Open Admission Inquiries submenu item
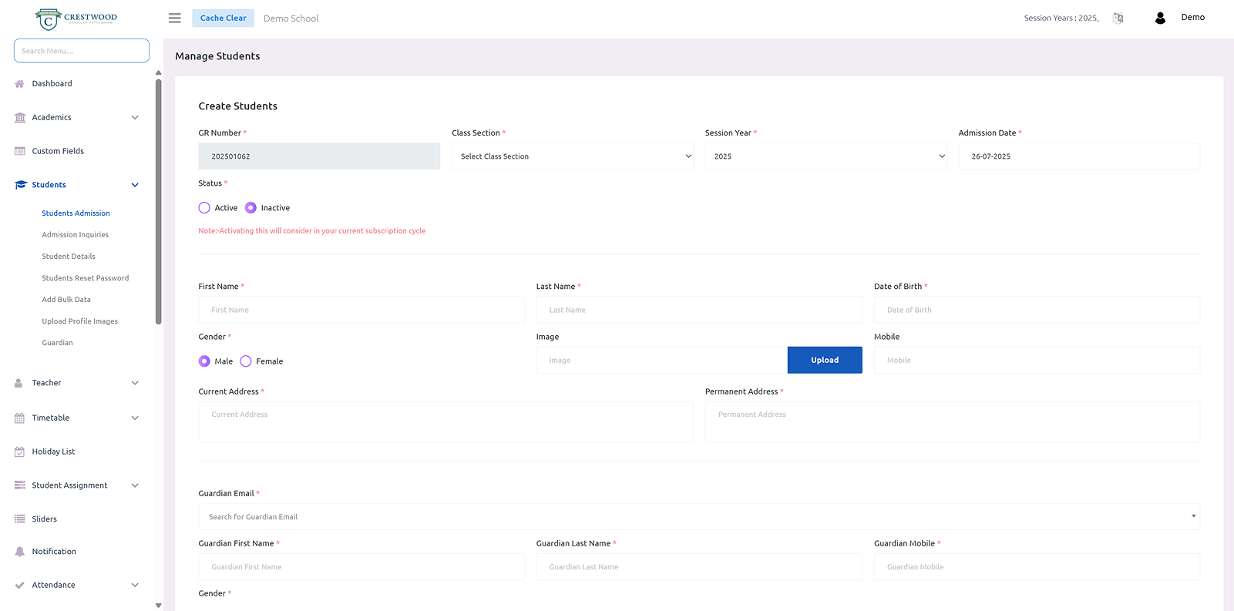This screenshot has height=611, width=1234. tap(75, 235)
